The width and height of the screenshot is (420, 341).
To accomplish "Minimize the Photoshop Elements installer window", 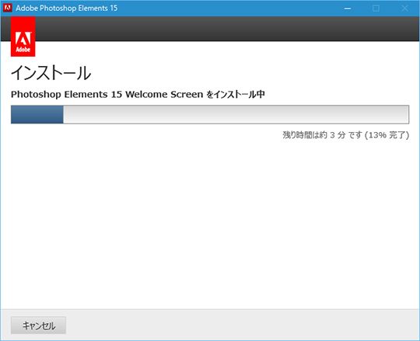I will click(348, 9).
